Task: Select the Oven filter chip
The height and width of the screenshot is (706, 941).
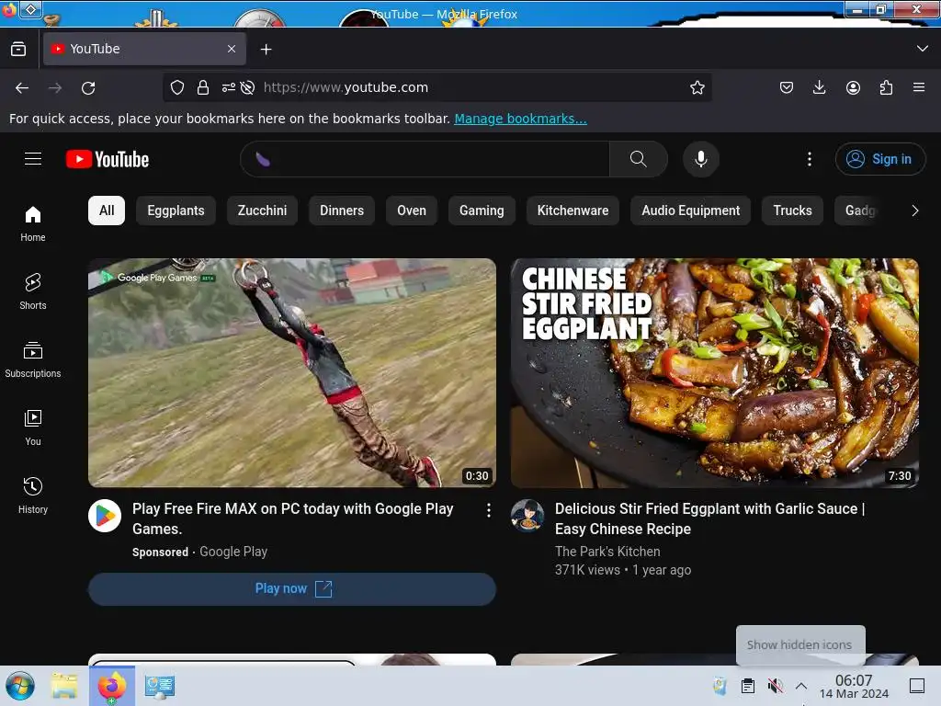Action: (412, 211)
